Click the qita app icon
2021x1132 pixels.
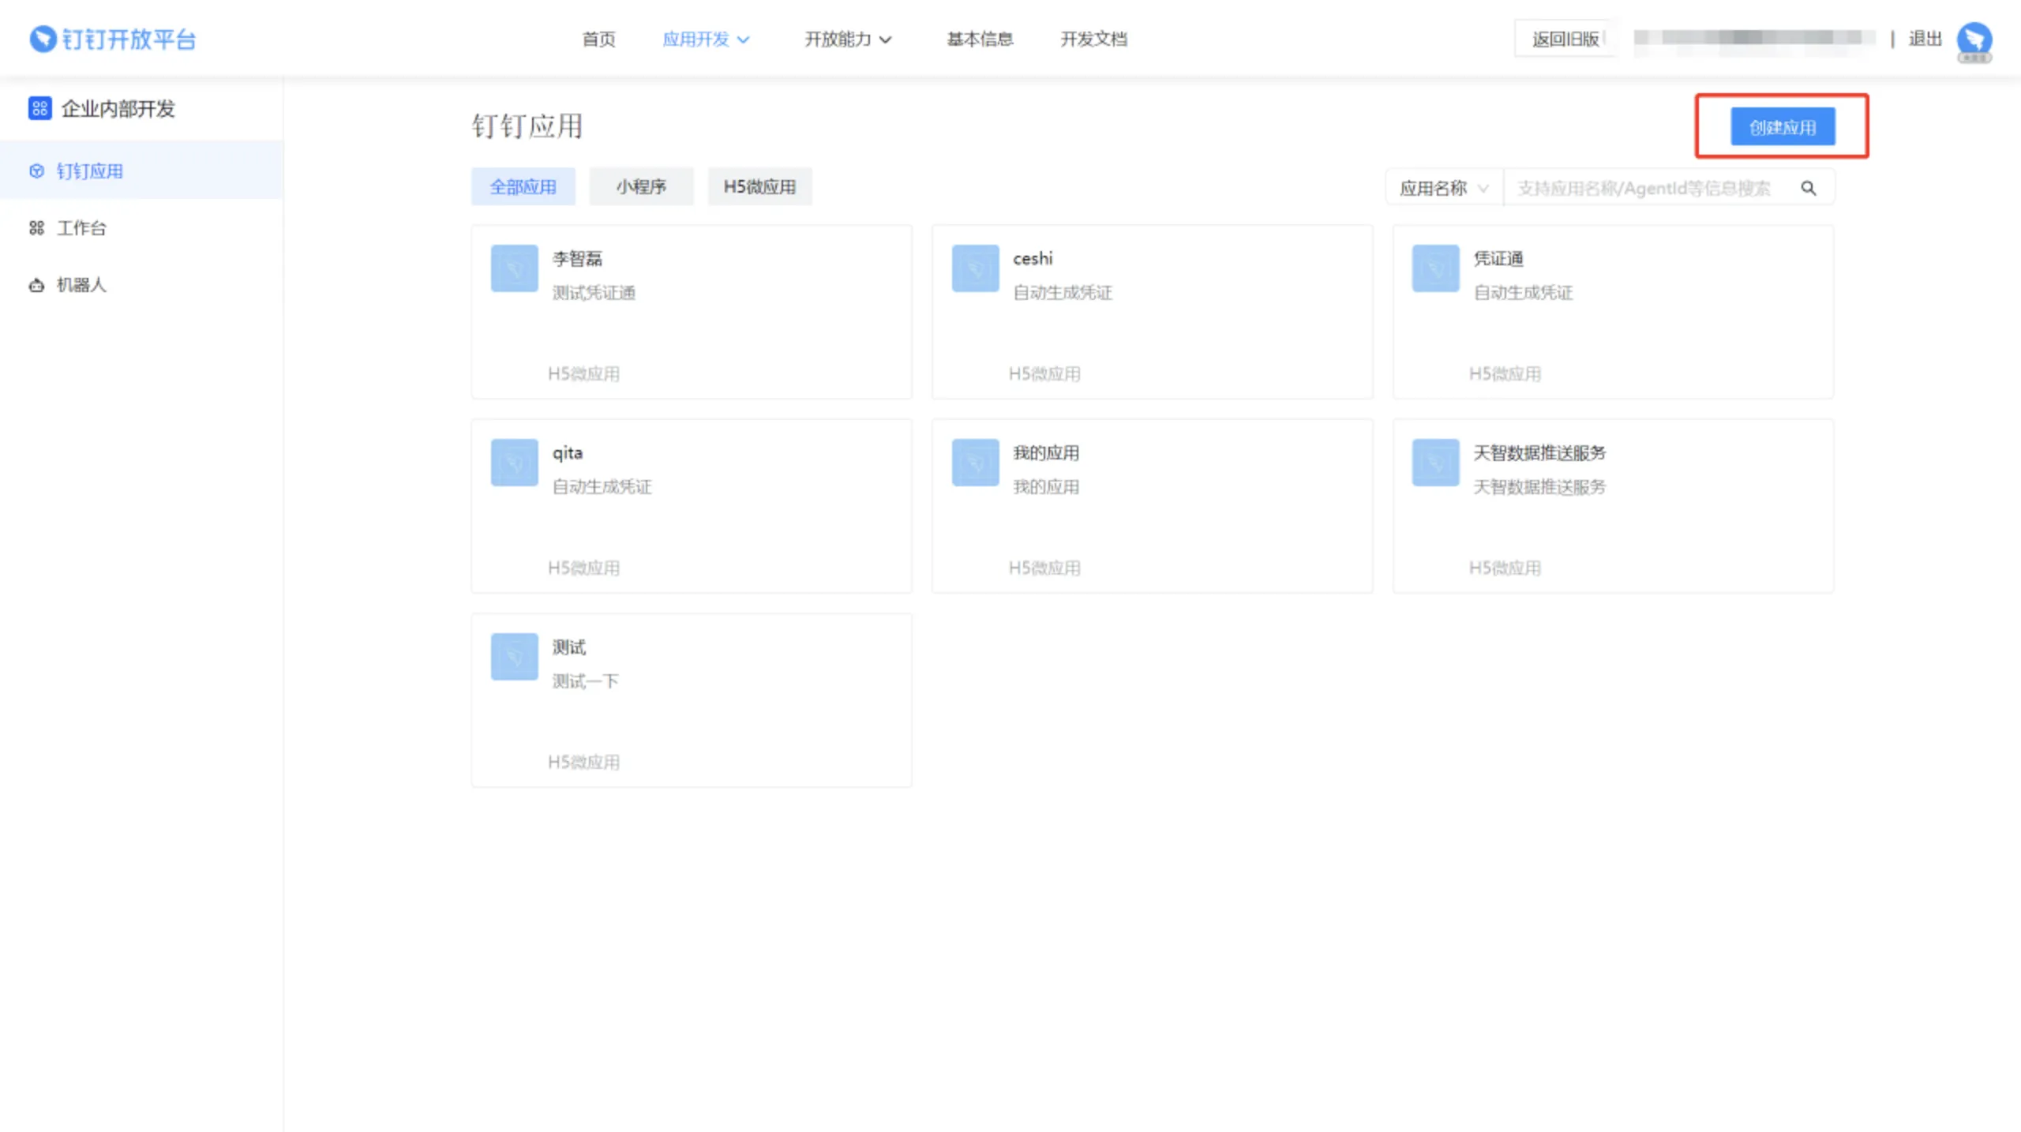(514, 463)
